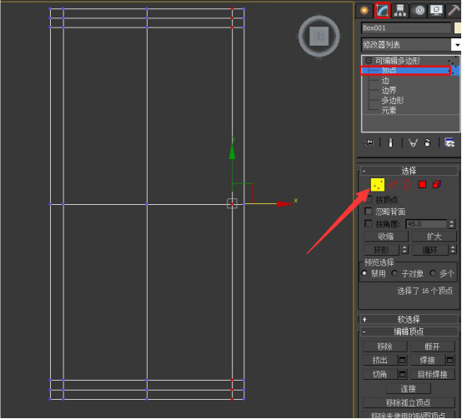Click the 环形 spinner arrows

coord(404,250)
